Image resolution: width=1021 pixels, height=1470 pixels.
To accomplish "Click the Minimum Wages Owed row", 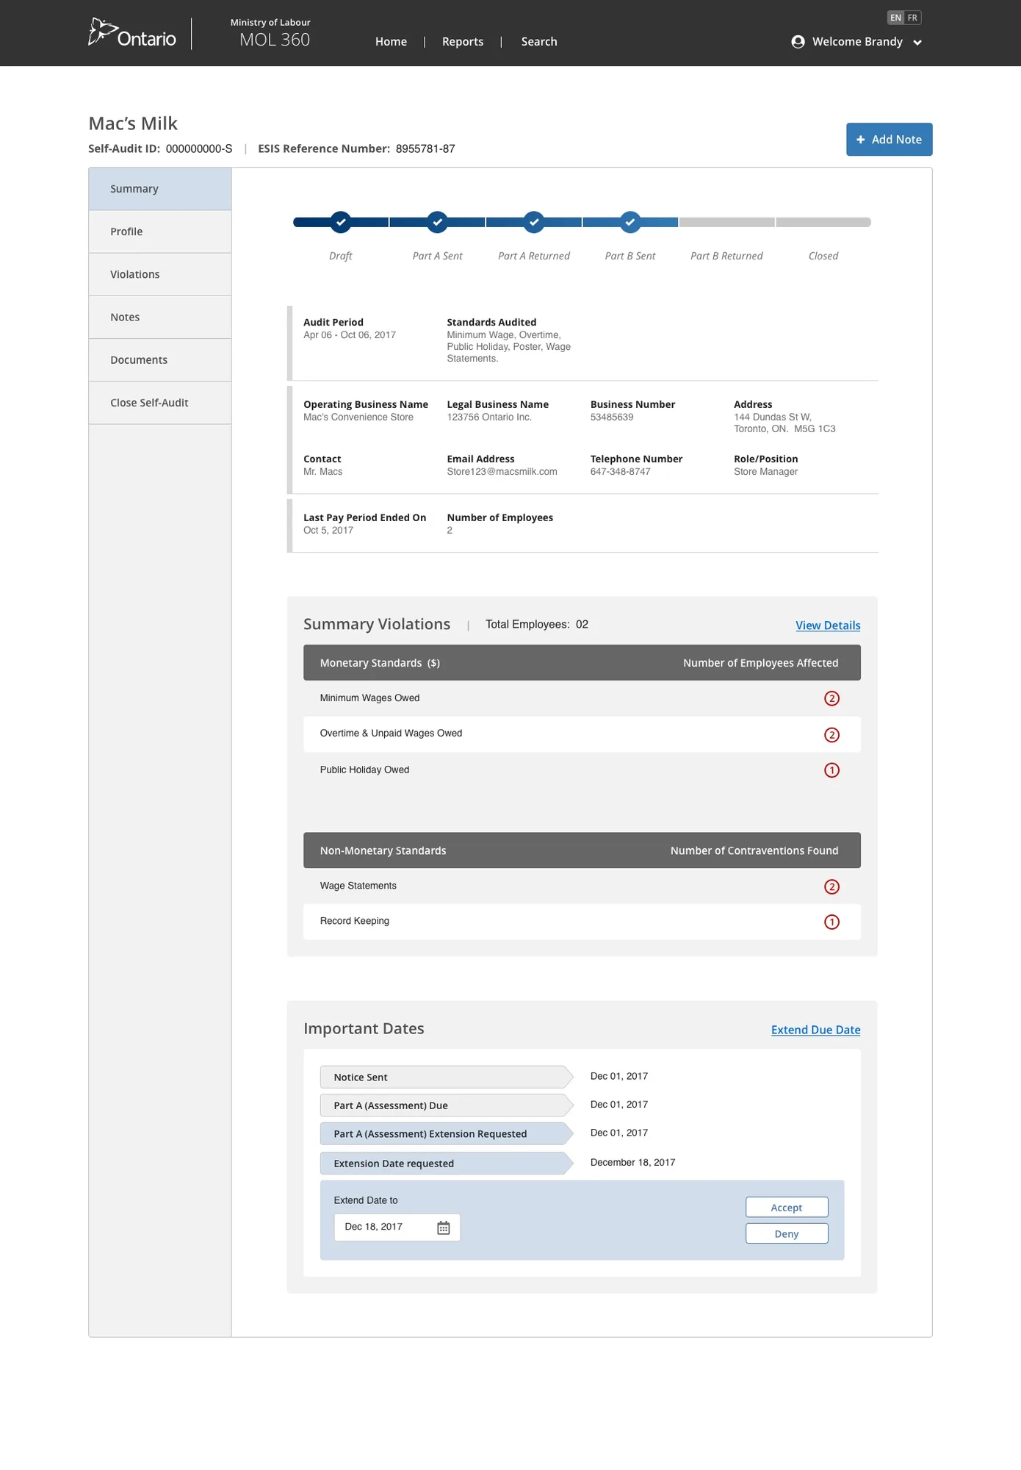I will [x=582, y=698].
